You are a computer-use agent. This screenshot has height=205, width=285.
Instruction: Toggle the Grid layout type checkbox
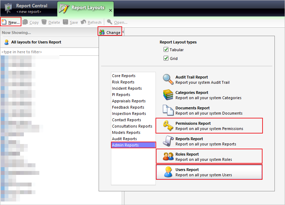166,58
